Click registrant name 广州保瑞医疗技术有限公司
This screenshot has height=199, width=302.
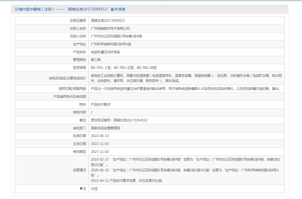[110, 28]
